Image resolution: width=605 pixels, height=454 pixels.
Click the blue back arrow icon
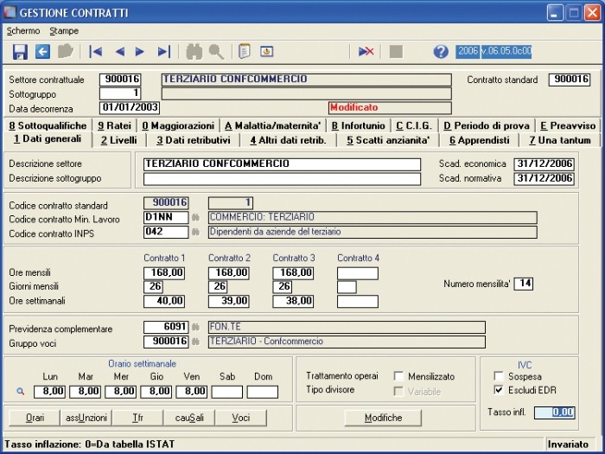tap(43, 51)
